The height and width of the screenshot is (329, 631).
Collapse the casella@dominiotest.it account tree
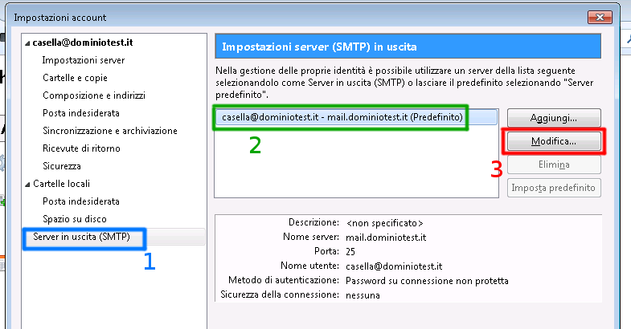[x=27, y=43]
